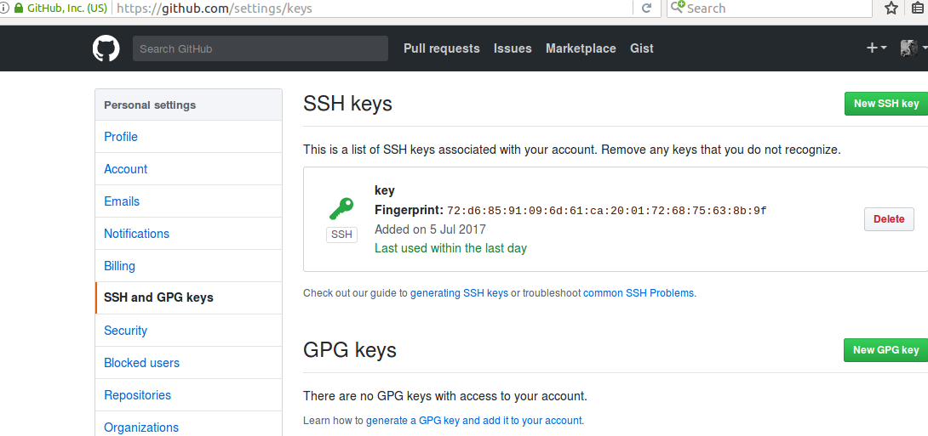
Task: Reload the page with the refresh icon
Action: coord(647,8)
